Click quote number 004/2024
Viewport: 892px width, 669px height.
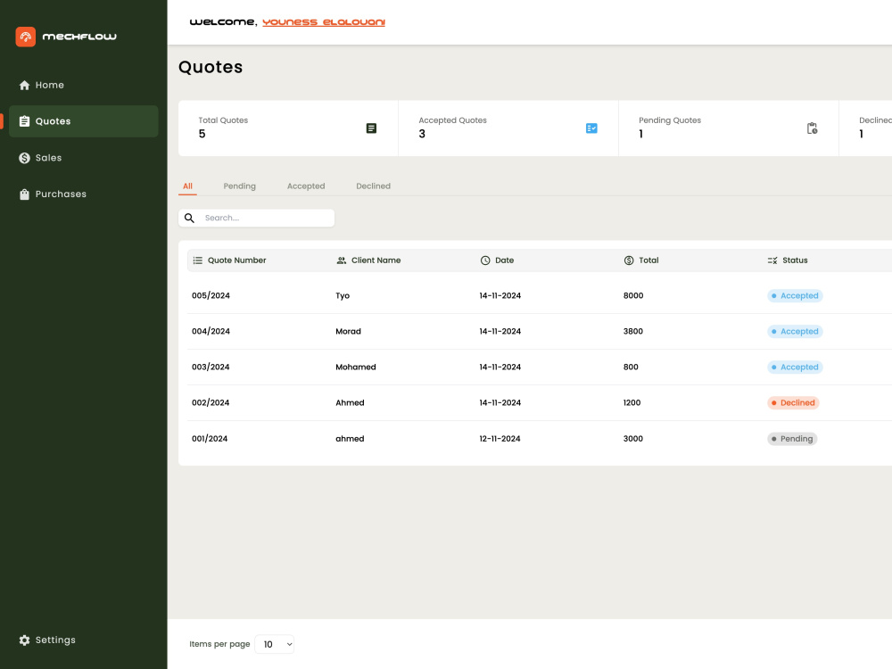[211, 332]
